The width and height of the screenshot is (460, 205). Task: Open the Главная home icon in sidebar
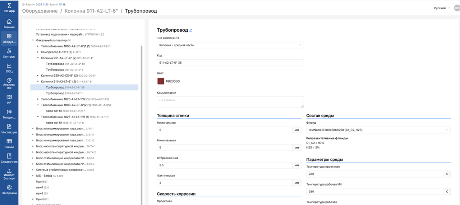click(x=9, y=22)
